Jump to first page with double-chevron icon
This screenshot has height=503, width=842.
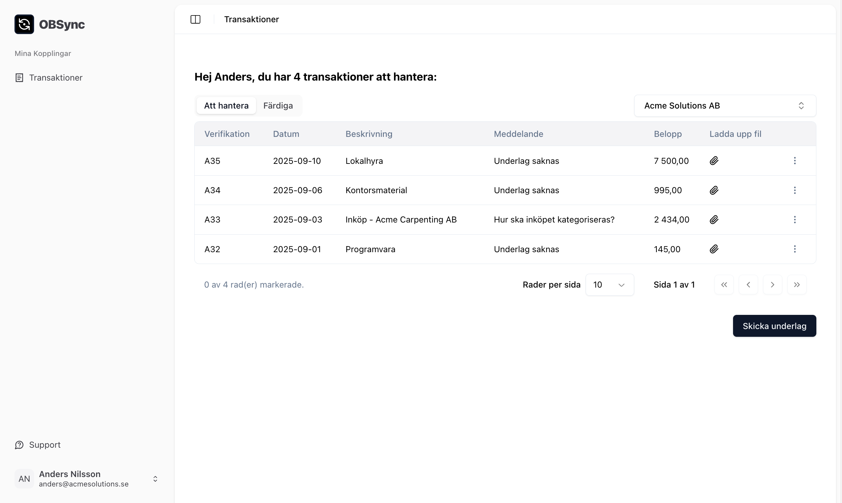click(724, 285)
